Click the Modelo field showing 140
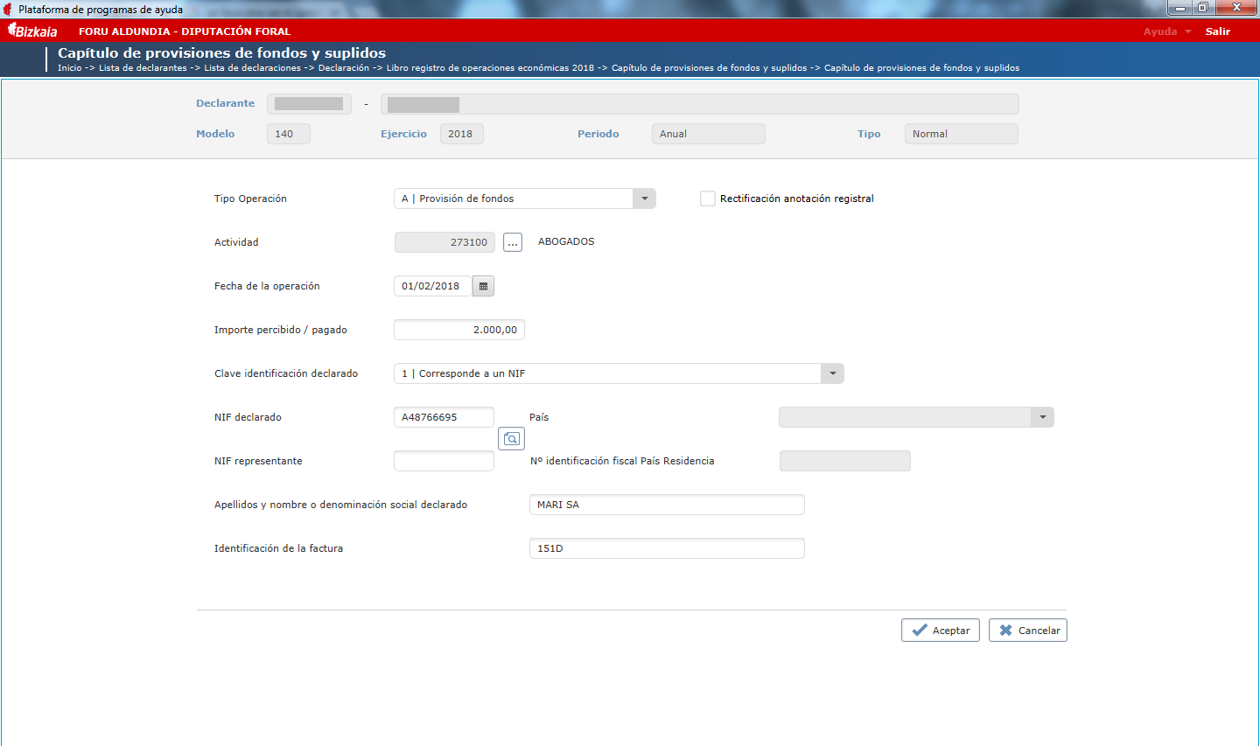This screenshot has height=746, width=1260. coord(289,134)
